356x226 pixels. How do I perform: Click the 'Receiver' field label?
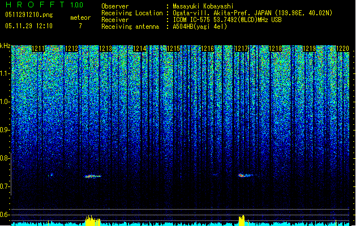115,20
